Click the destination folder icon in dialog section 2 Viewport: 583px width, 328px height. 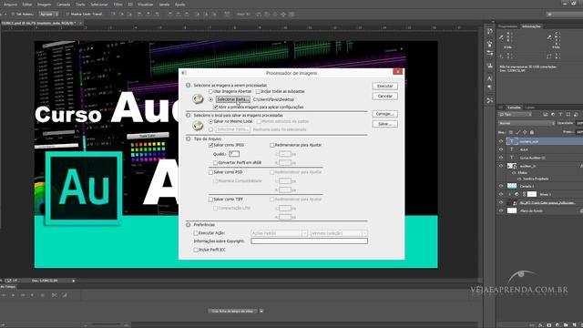[198, 126]
